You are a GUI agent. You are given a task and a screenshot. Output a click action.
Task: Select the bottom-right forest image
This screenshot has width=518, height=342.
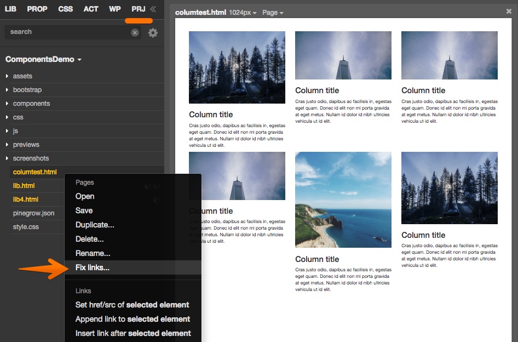pyautogui.click(x=450, y=188)
